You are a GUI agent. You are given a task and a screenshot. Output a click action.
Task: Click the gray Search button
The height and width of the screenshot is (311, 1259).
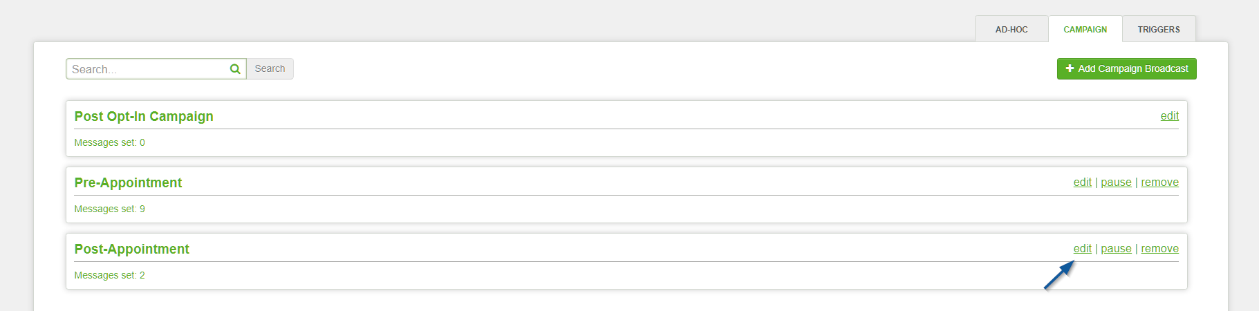270,69
